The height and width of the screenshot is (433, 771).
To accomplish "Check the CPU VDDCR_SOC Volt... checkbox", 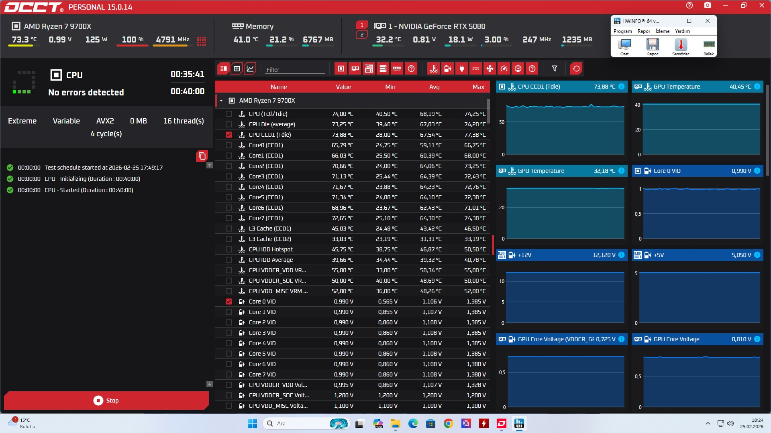I will [229, 395].
